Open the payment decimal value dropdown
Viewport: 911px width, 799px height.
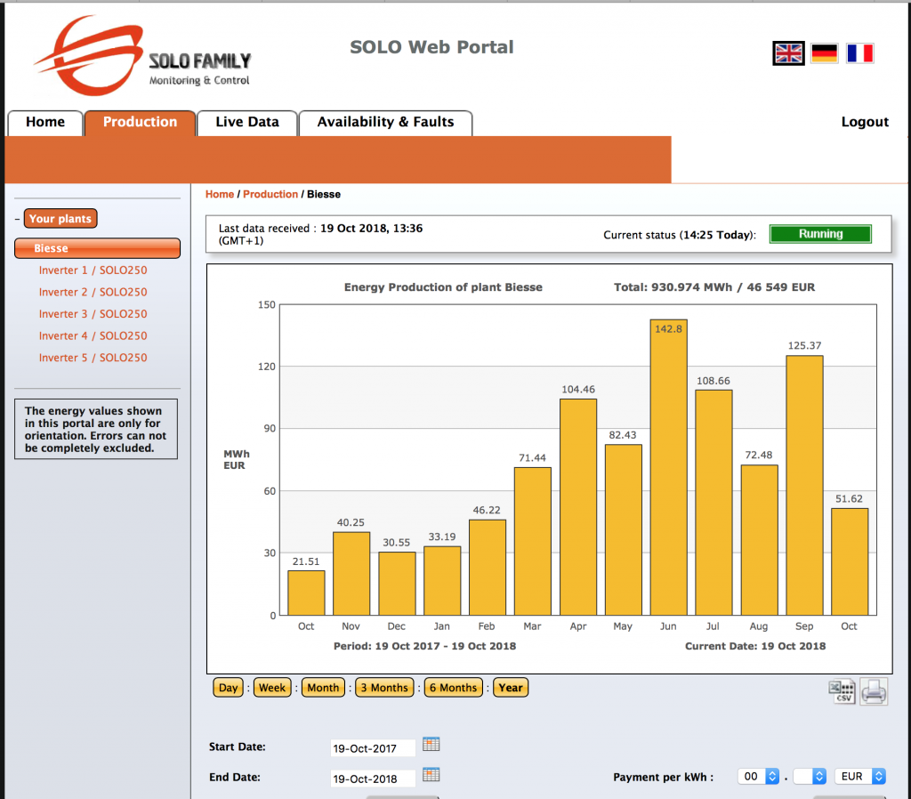pyautogui.click(x=810, y=777)
